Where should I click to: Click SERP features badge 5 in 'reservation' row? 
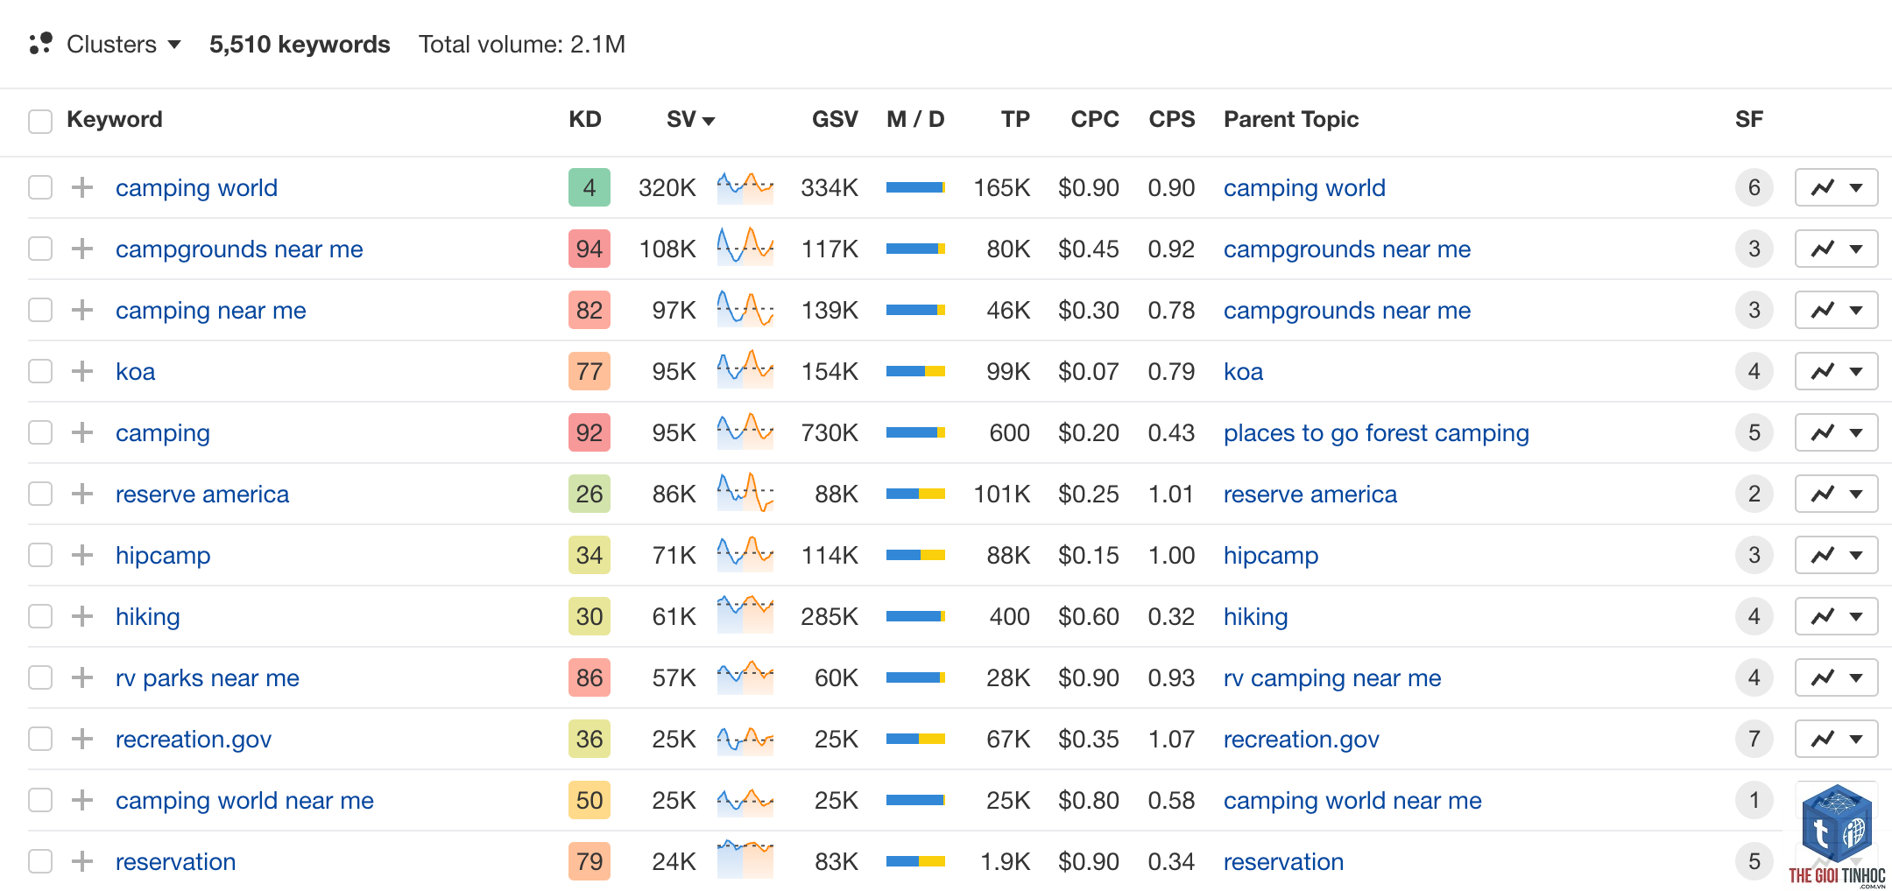tap(1754, 861)
